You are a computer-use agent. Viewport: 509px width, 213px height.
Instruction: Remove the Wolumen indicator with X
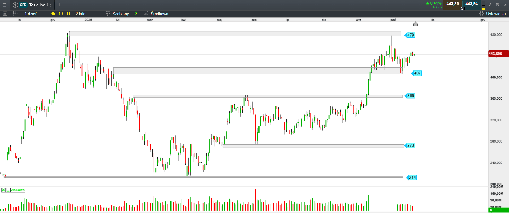pyautogui.click(x=3, y=190)
